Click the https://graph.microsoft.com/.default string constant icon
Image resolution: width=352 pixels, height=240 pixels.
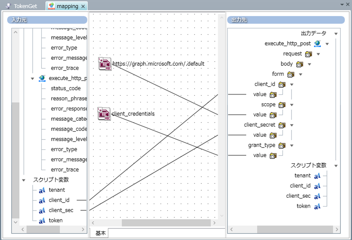click(105, 64)
